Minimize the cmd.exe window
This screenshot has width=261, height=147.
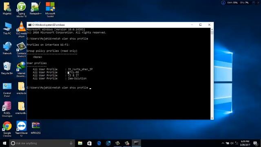pyautogui.click(x=192, y=24)
